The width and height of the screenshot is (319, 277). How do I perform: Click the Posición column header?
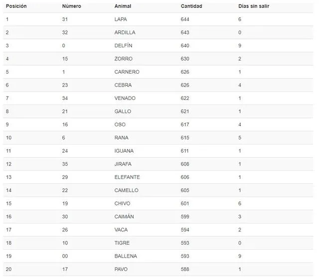point(16,6)
